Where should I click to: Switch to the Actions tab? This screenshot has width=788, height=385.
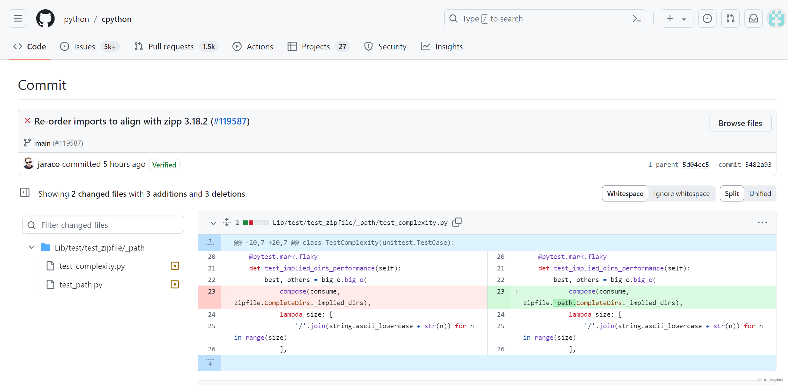(x=253, y=46)
